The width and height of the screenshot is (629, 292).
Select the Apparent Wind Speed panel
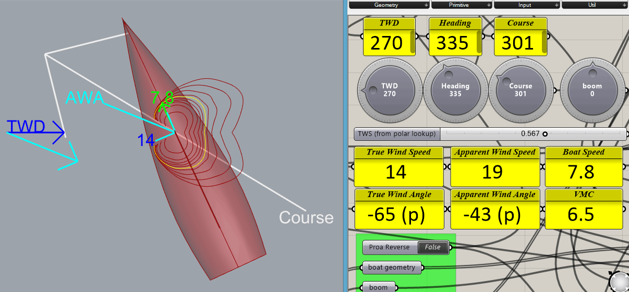494,167
